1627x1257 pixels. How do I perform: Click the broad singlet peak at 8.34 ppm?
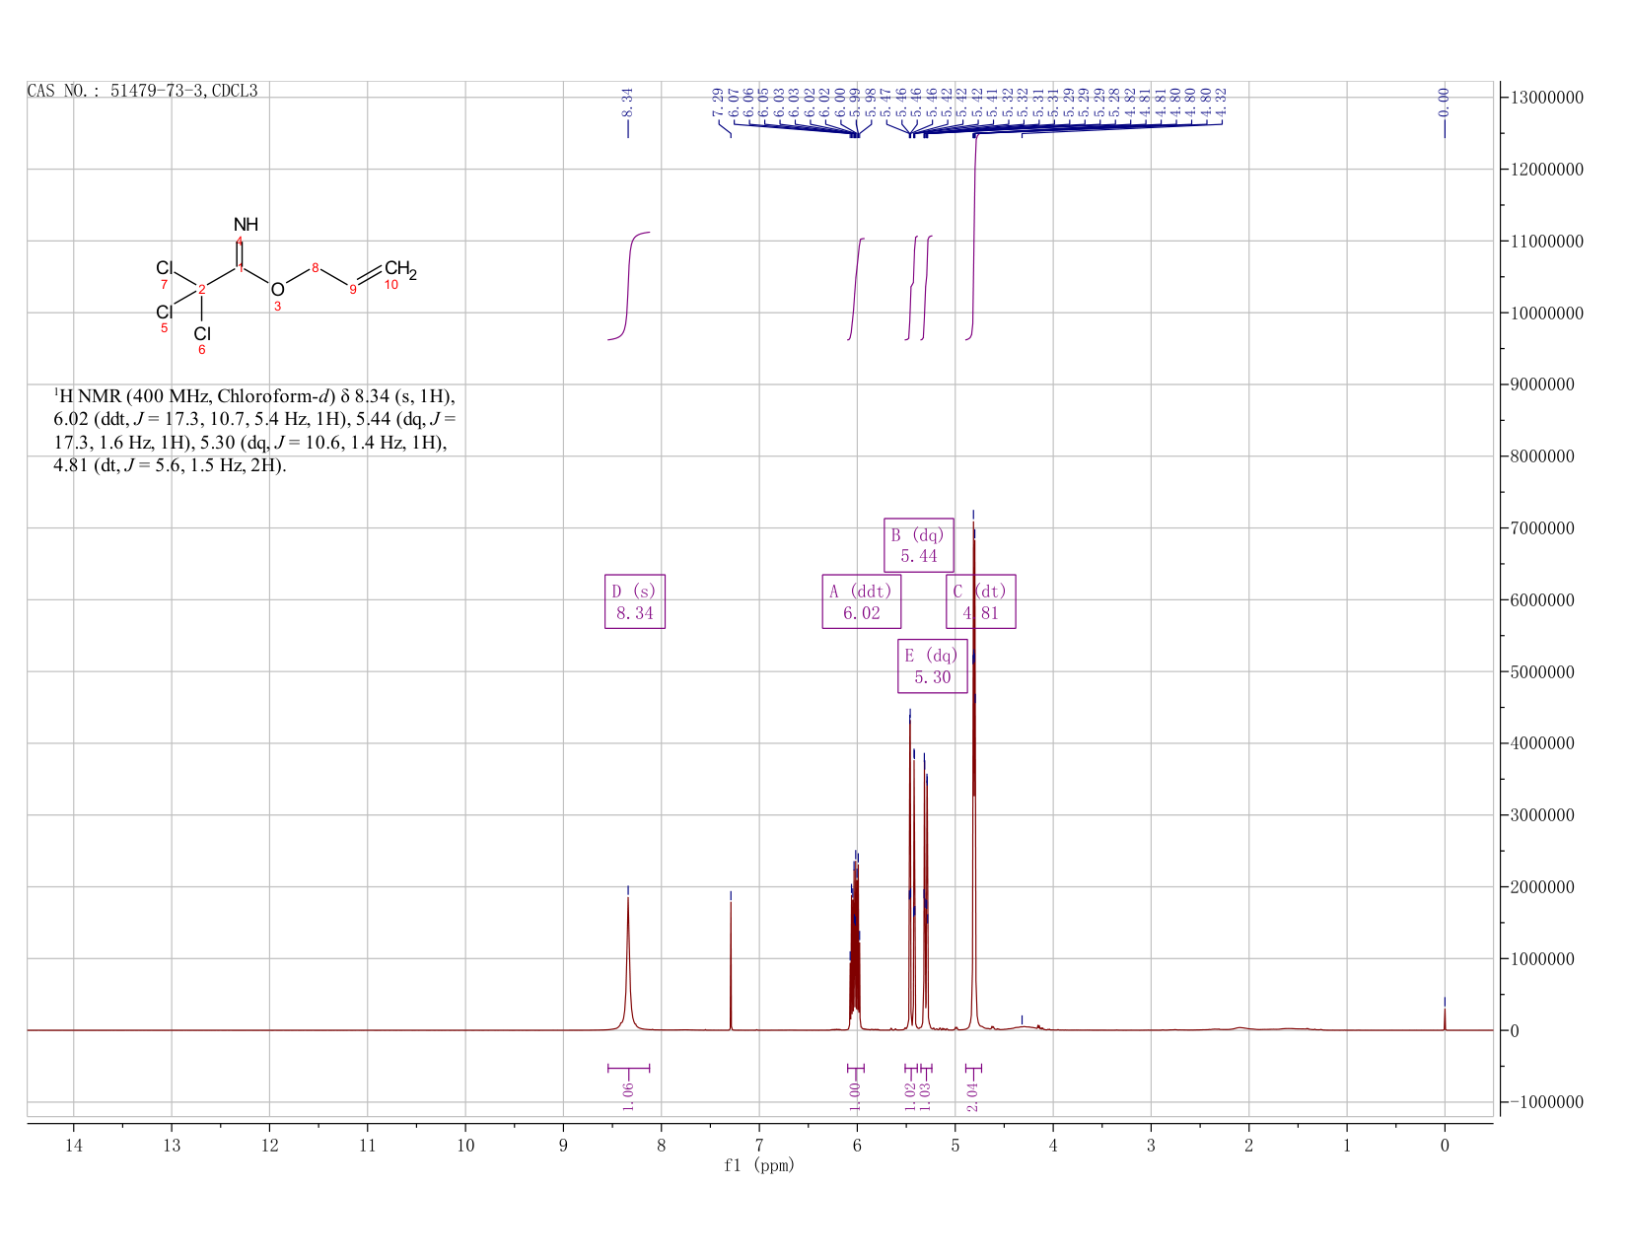tap(628, 966)
